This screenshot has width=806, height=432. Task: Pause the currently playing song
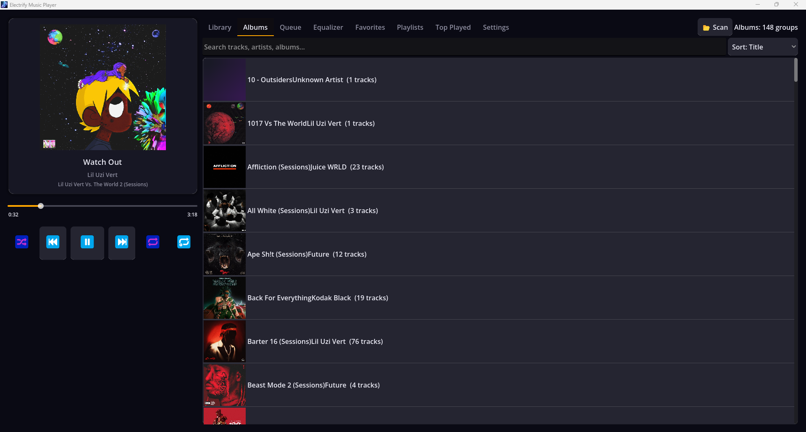coord(87,243)
